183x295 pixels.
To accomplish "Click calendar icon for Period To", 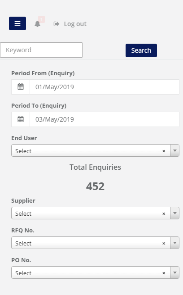I will coord(21,119).
